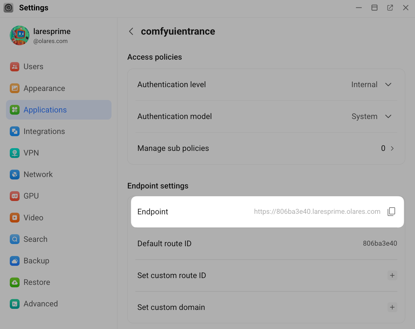415x329 pixels.
Task: Open Settings in external window
Action: (390, 8)
